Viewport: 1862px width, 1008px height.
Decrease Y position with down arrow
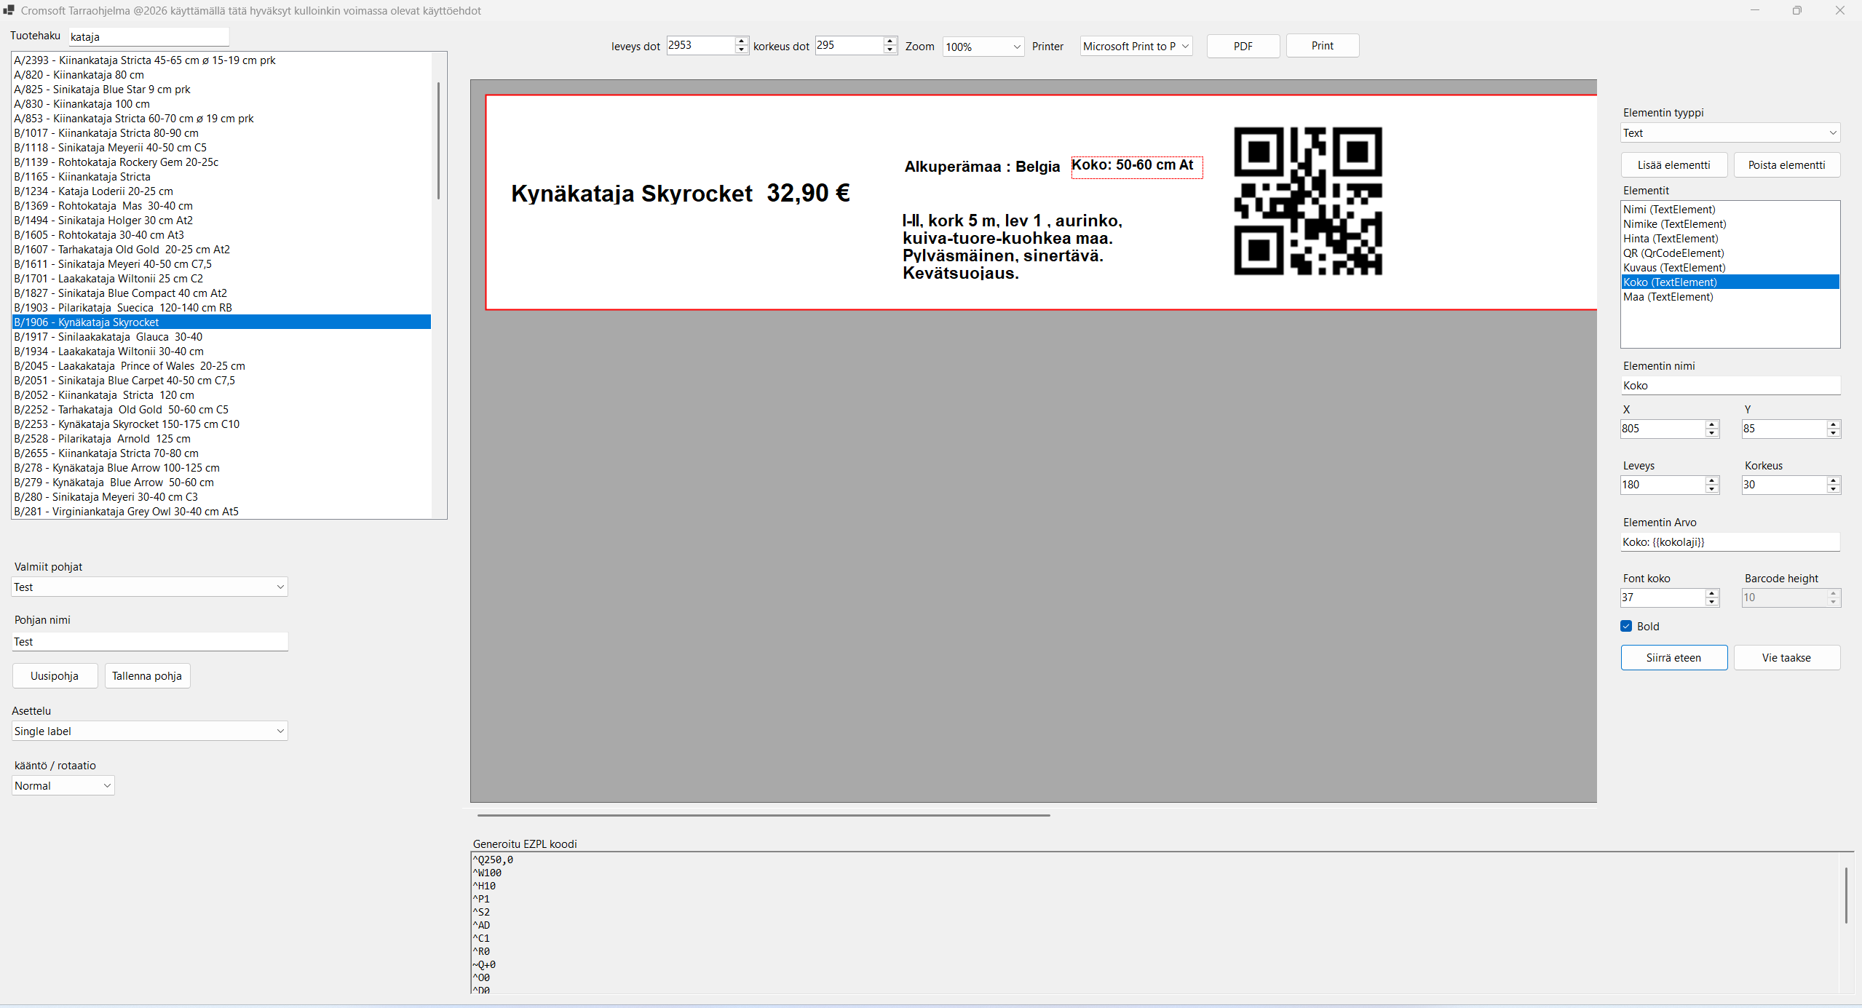[1834, 434]
